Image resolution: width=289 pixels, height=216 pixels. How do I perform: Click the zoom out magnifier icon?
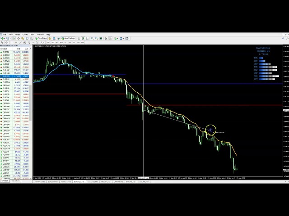pyautogui.click(x=96, y=38)
